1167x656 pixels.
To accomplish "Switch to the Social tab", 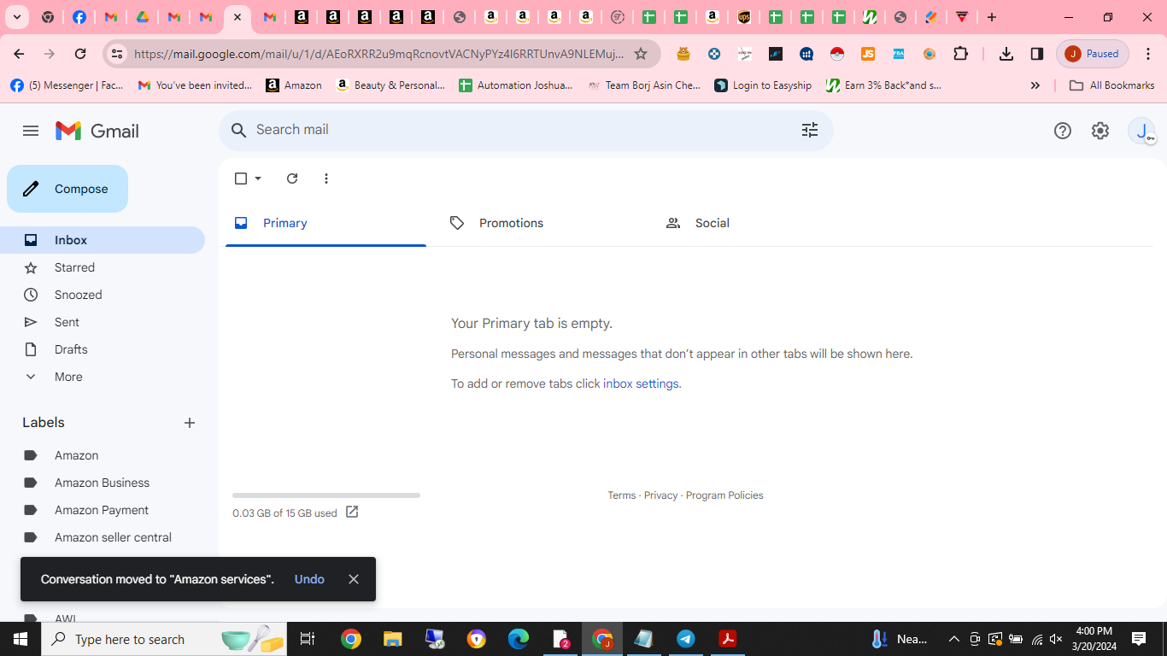I will (757, 223).
